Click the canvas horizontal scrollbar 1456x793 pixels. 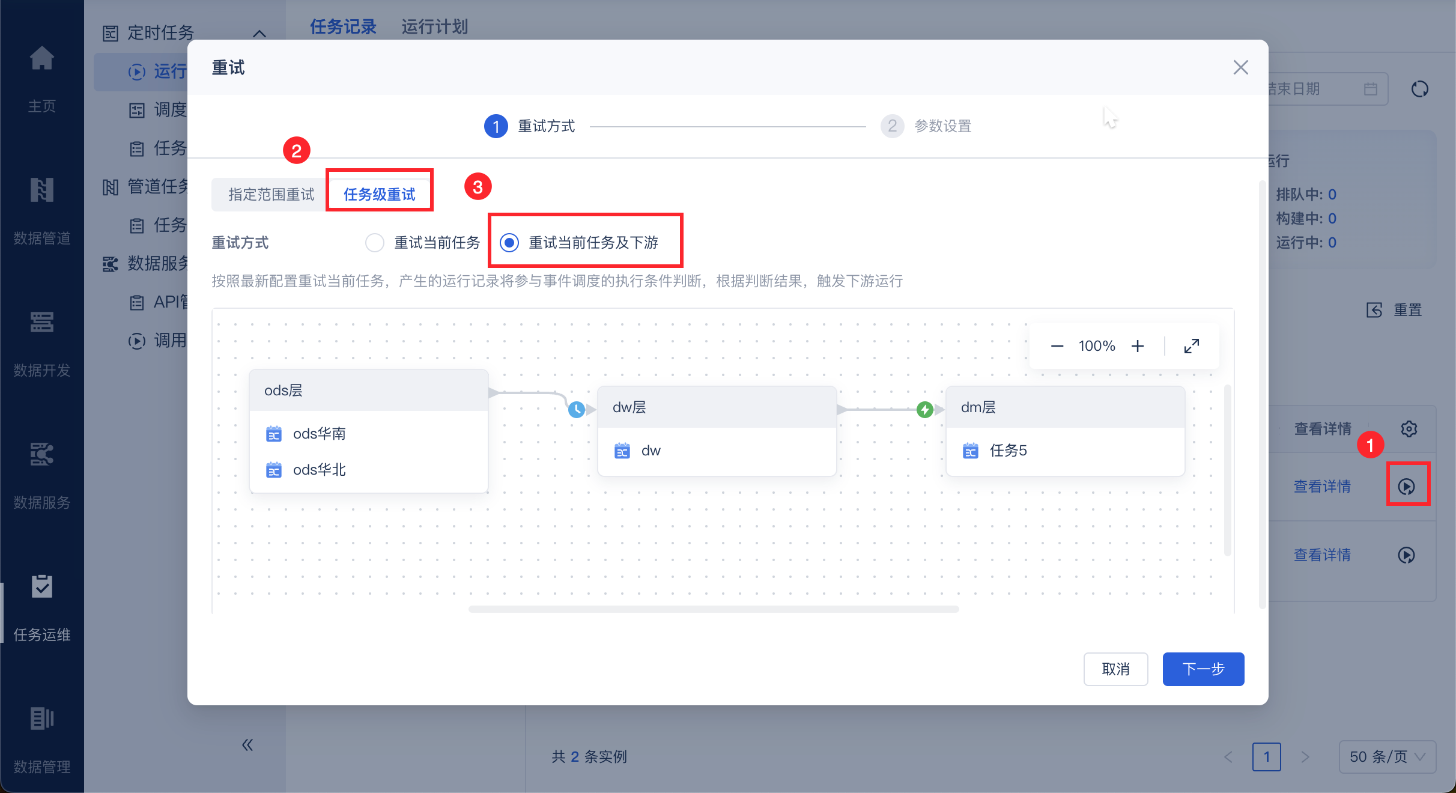coord(713,609)
